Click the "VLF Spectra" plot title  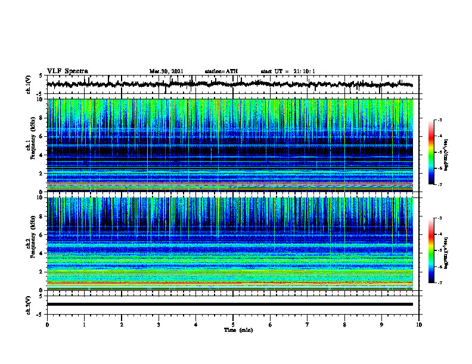click(x=67, y=71)
